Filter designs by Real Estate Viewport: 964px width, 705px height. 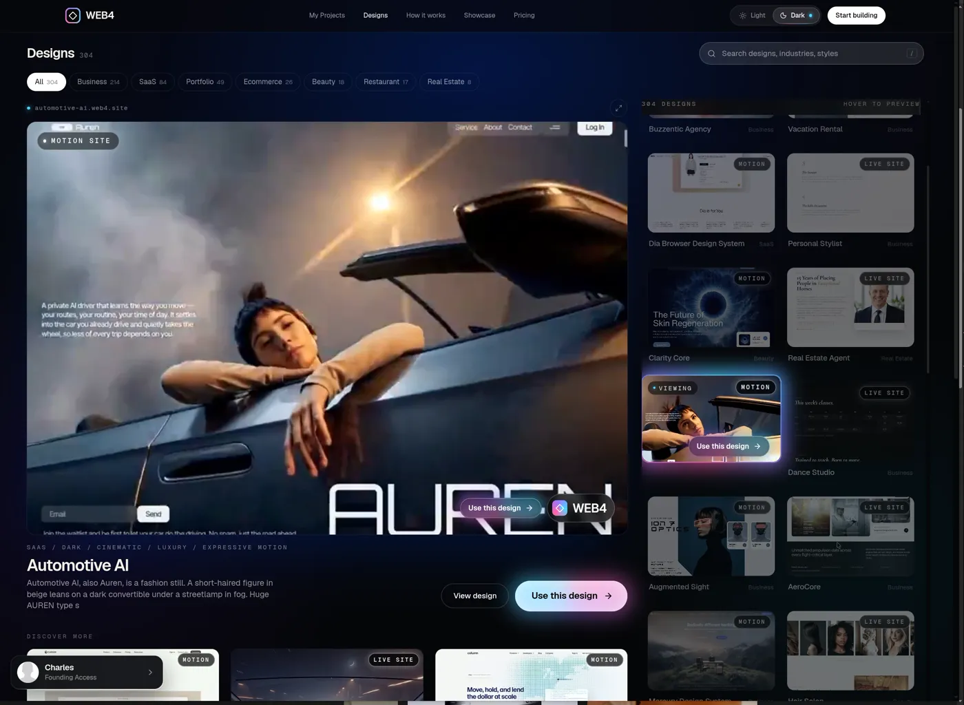(449, 82)
